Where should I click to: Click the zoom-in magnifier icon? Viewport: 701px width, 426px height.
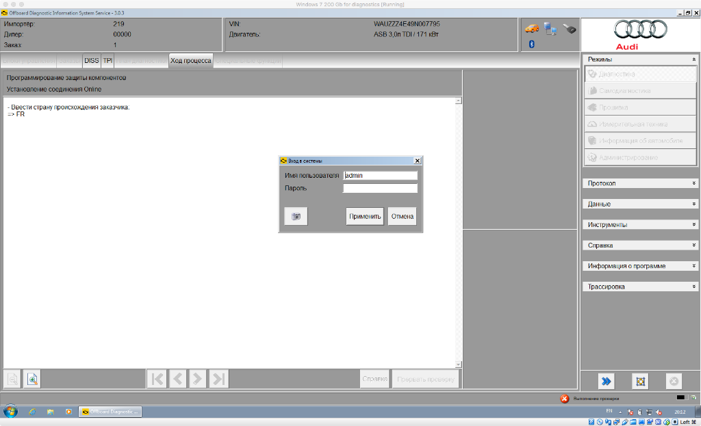point(32,379)
